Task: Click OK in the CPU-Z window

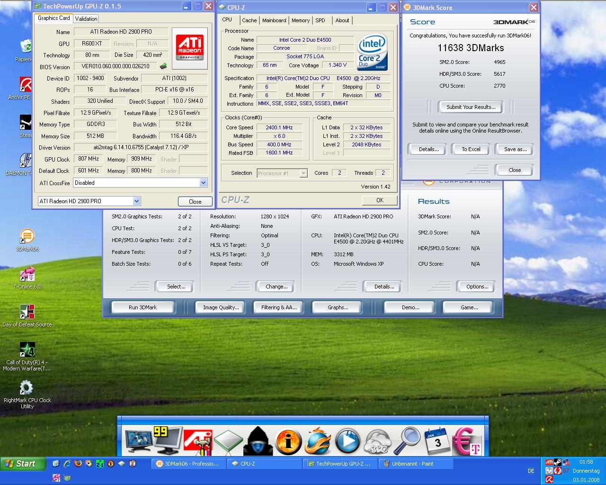Action: (x=380, y=200)
